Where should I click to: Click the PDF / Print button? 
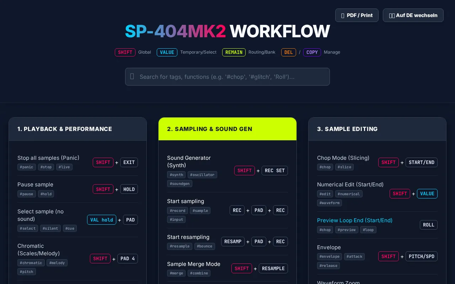point(357,15)
